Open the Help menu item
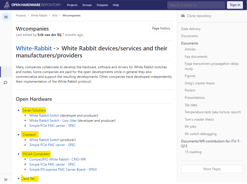Screen dimensions: 247x184 coord(116,5)
